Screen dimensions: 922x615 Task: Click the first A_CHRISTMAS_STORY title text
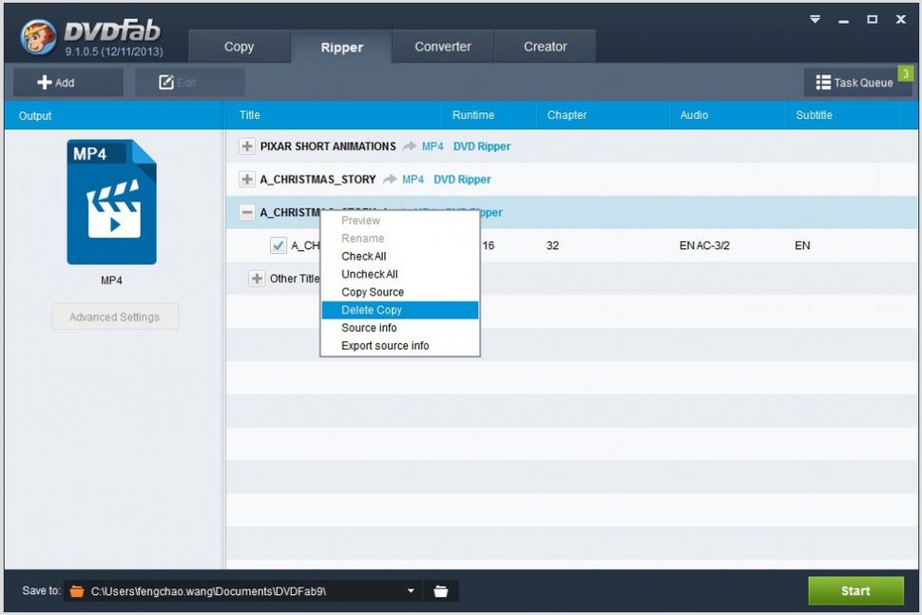318,180
